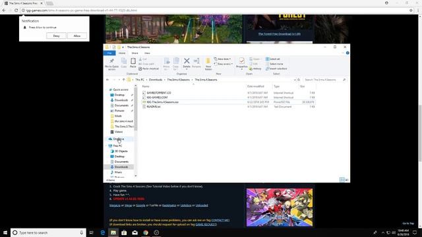Open Delete dropdown arrow in ribbon

click(x=187, y=70)
